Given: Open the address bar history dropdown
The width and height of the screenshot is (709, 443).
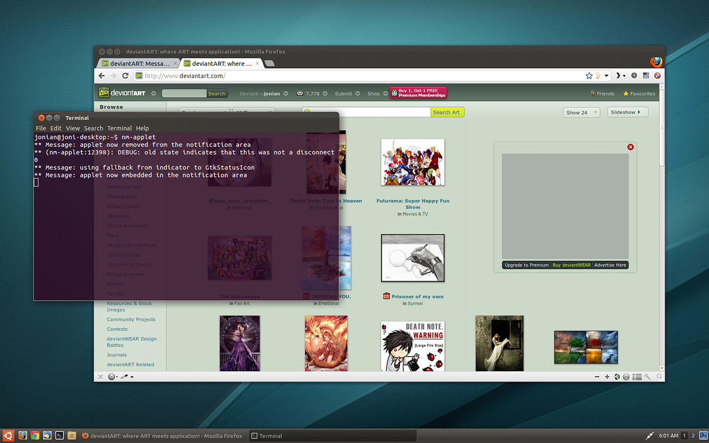Looking at the screenshot, I should 606,76.
